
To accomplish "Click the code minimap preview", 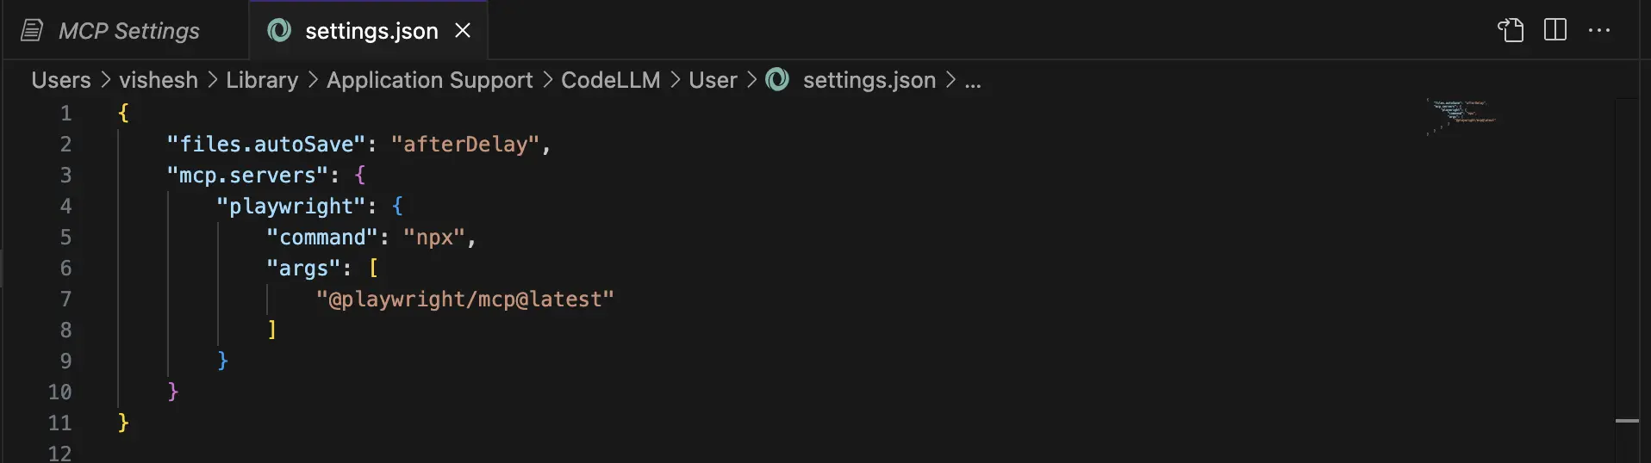I will coord(1462,116).
